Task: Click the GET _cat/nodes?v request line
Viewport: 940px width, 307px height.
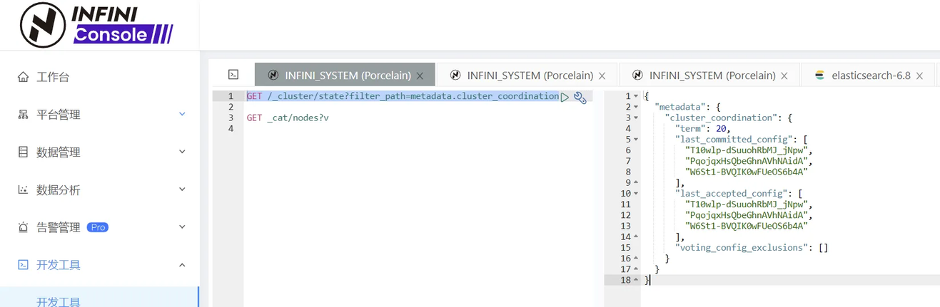Action: pos(288,118)
